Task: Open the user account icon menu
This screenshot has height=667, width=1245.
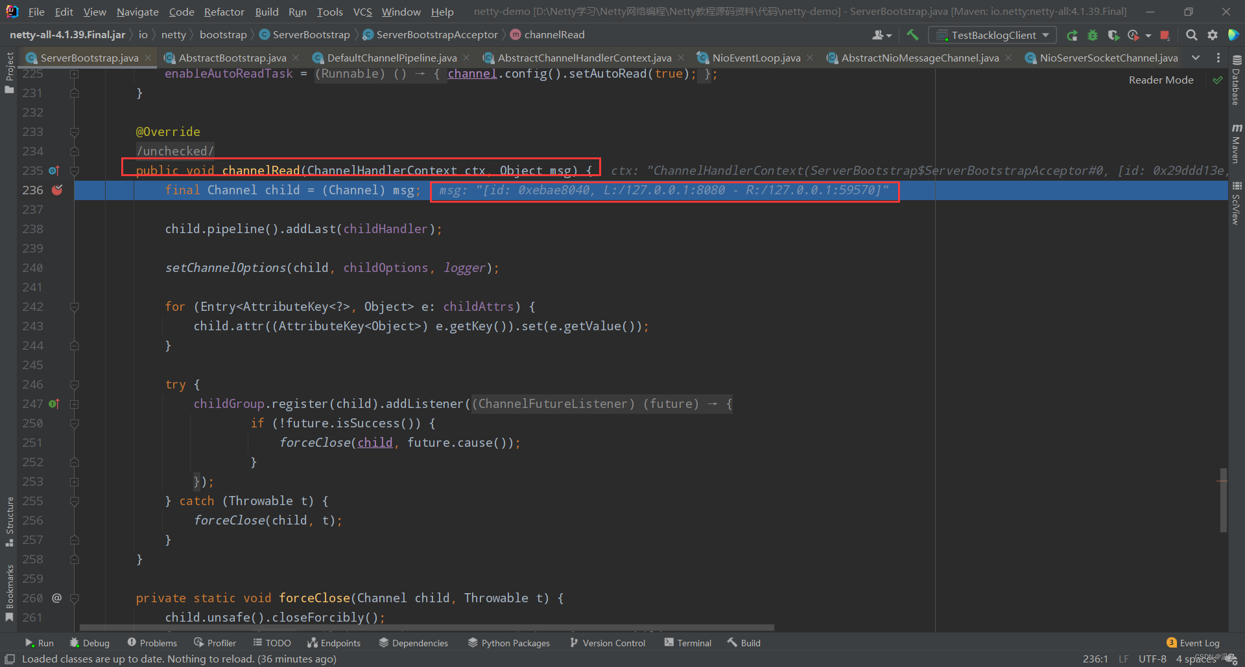Action: [x=882, y=35]
